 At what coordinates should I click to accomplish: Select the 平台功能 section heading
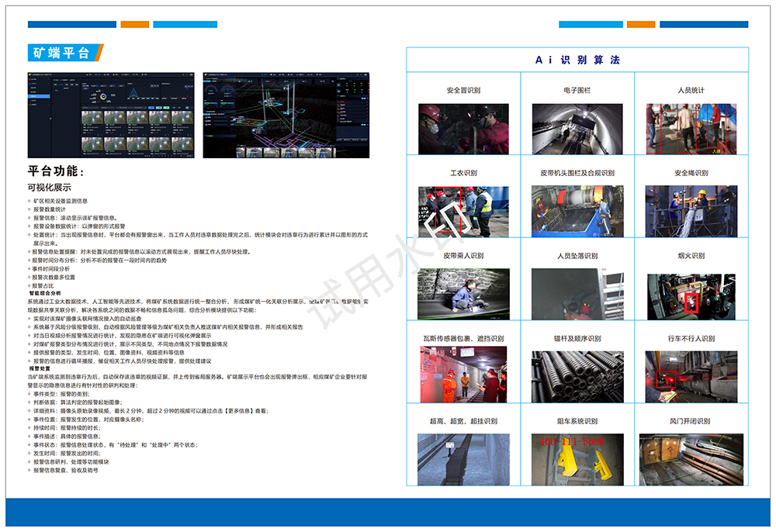click(x=56, y=171)
